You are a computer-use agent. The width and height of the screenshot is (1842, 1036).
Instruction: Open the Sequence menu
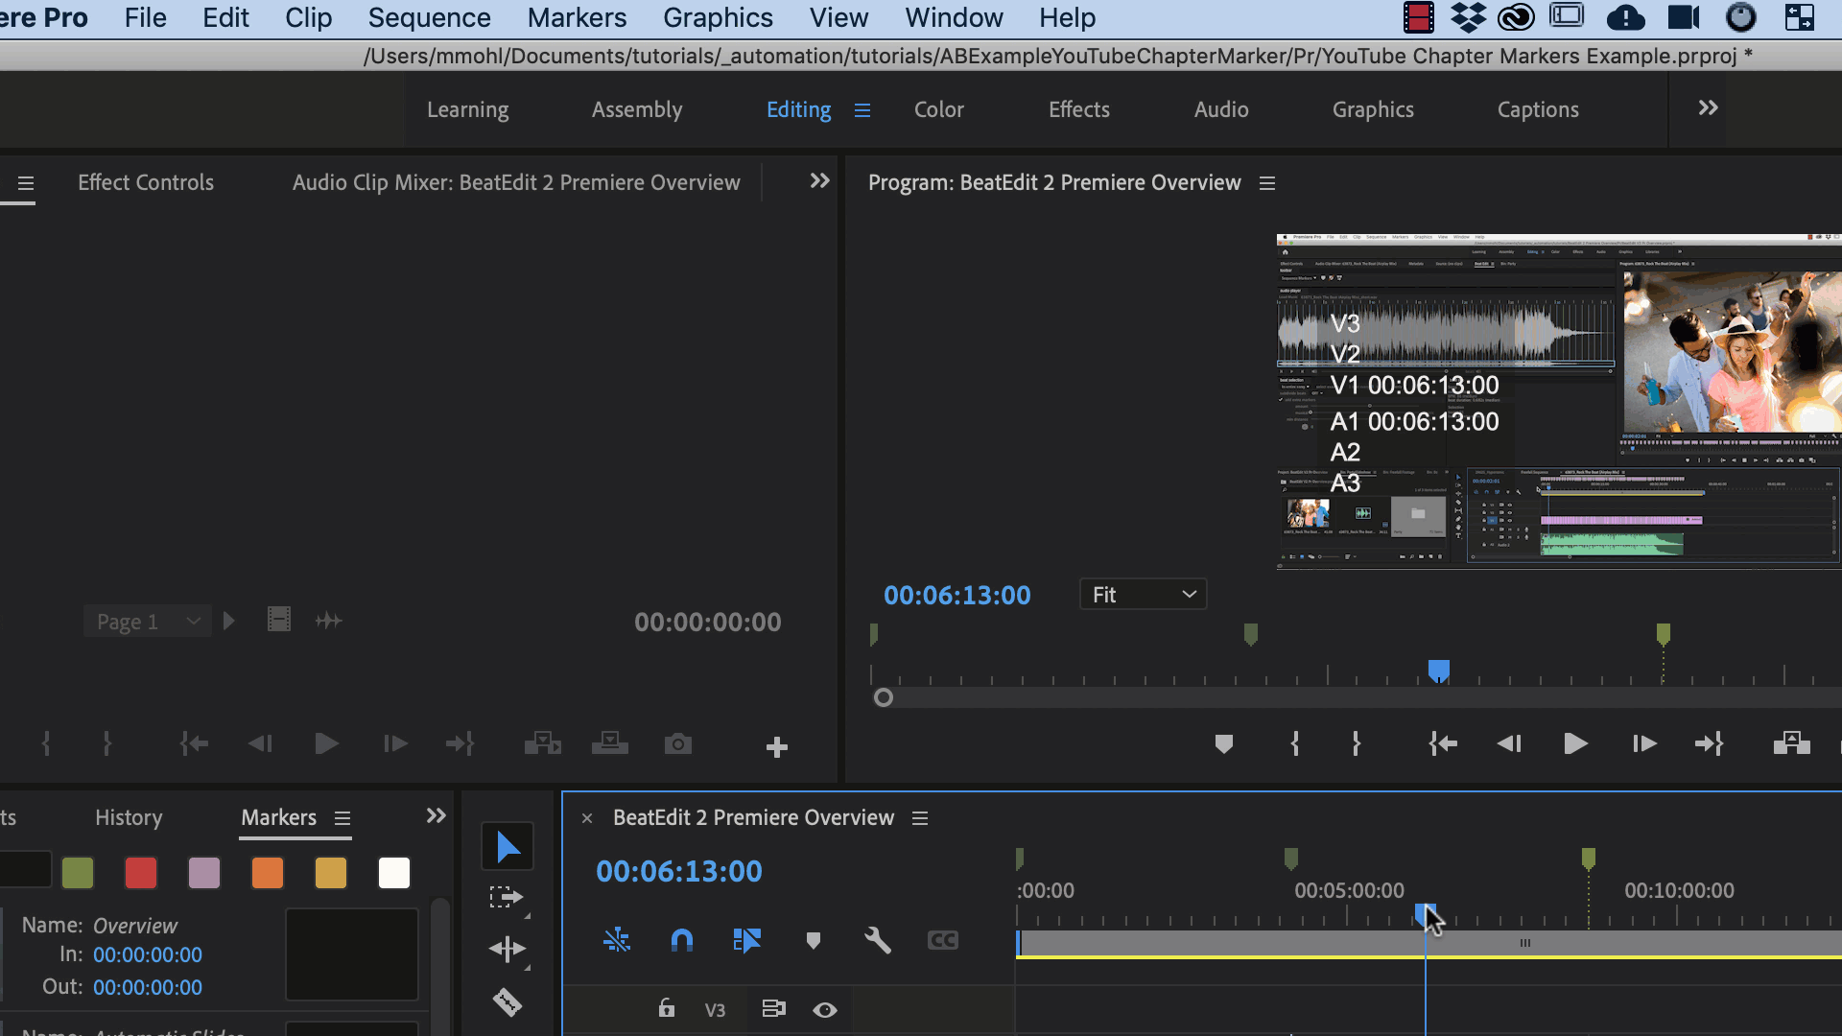(x=429, y=18)
